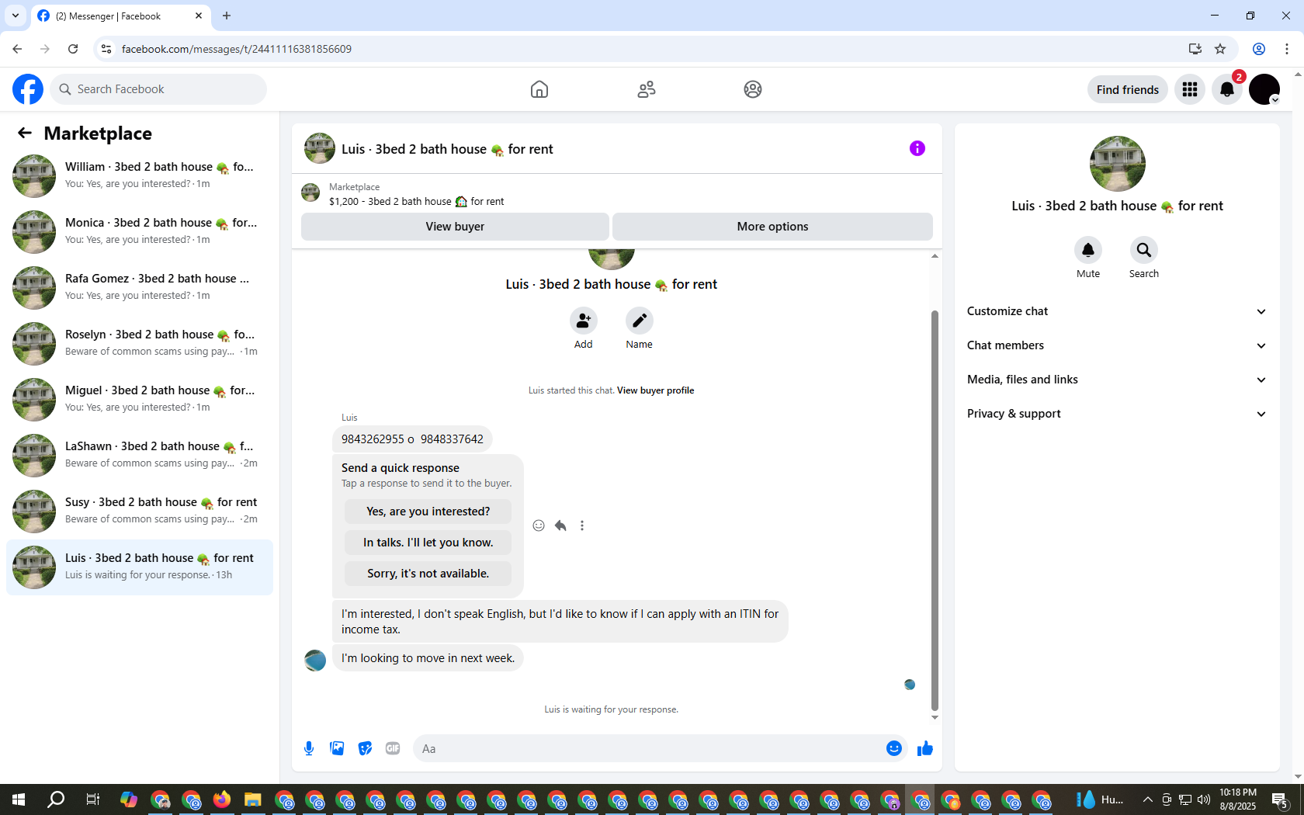This screenshot has height=815, width=1304.
Task: Send 'In talks. I'll let you know.' response
Action: 428,543
